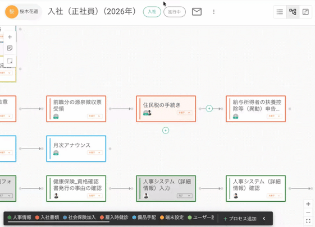Open the mail envelope icon in header
The height and width of the screenshot is (227, 315).
point(197,12)
